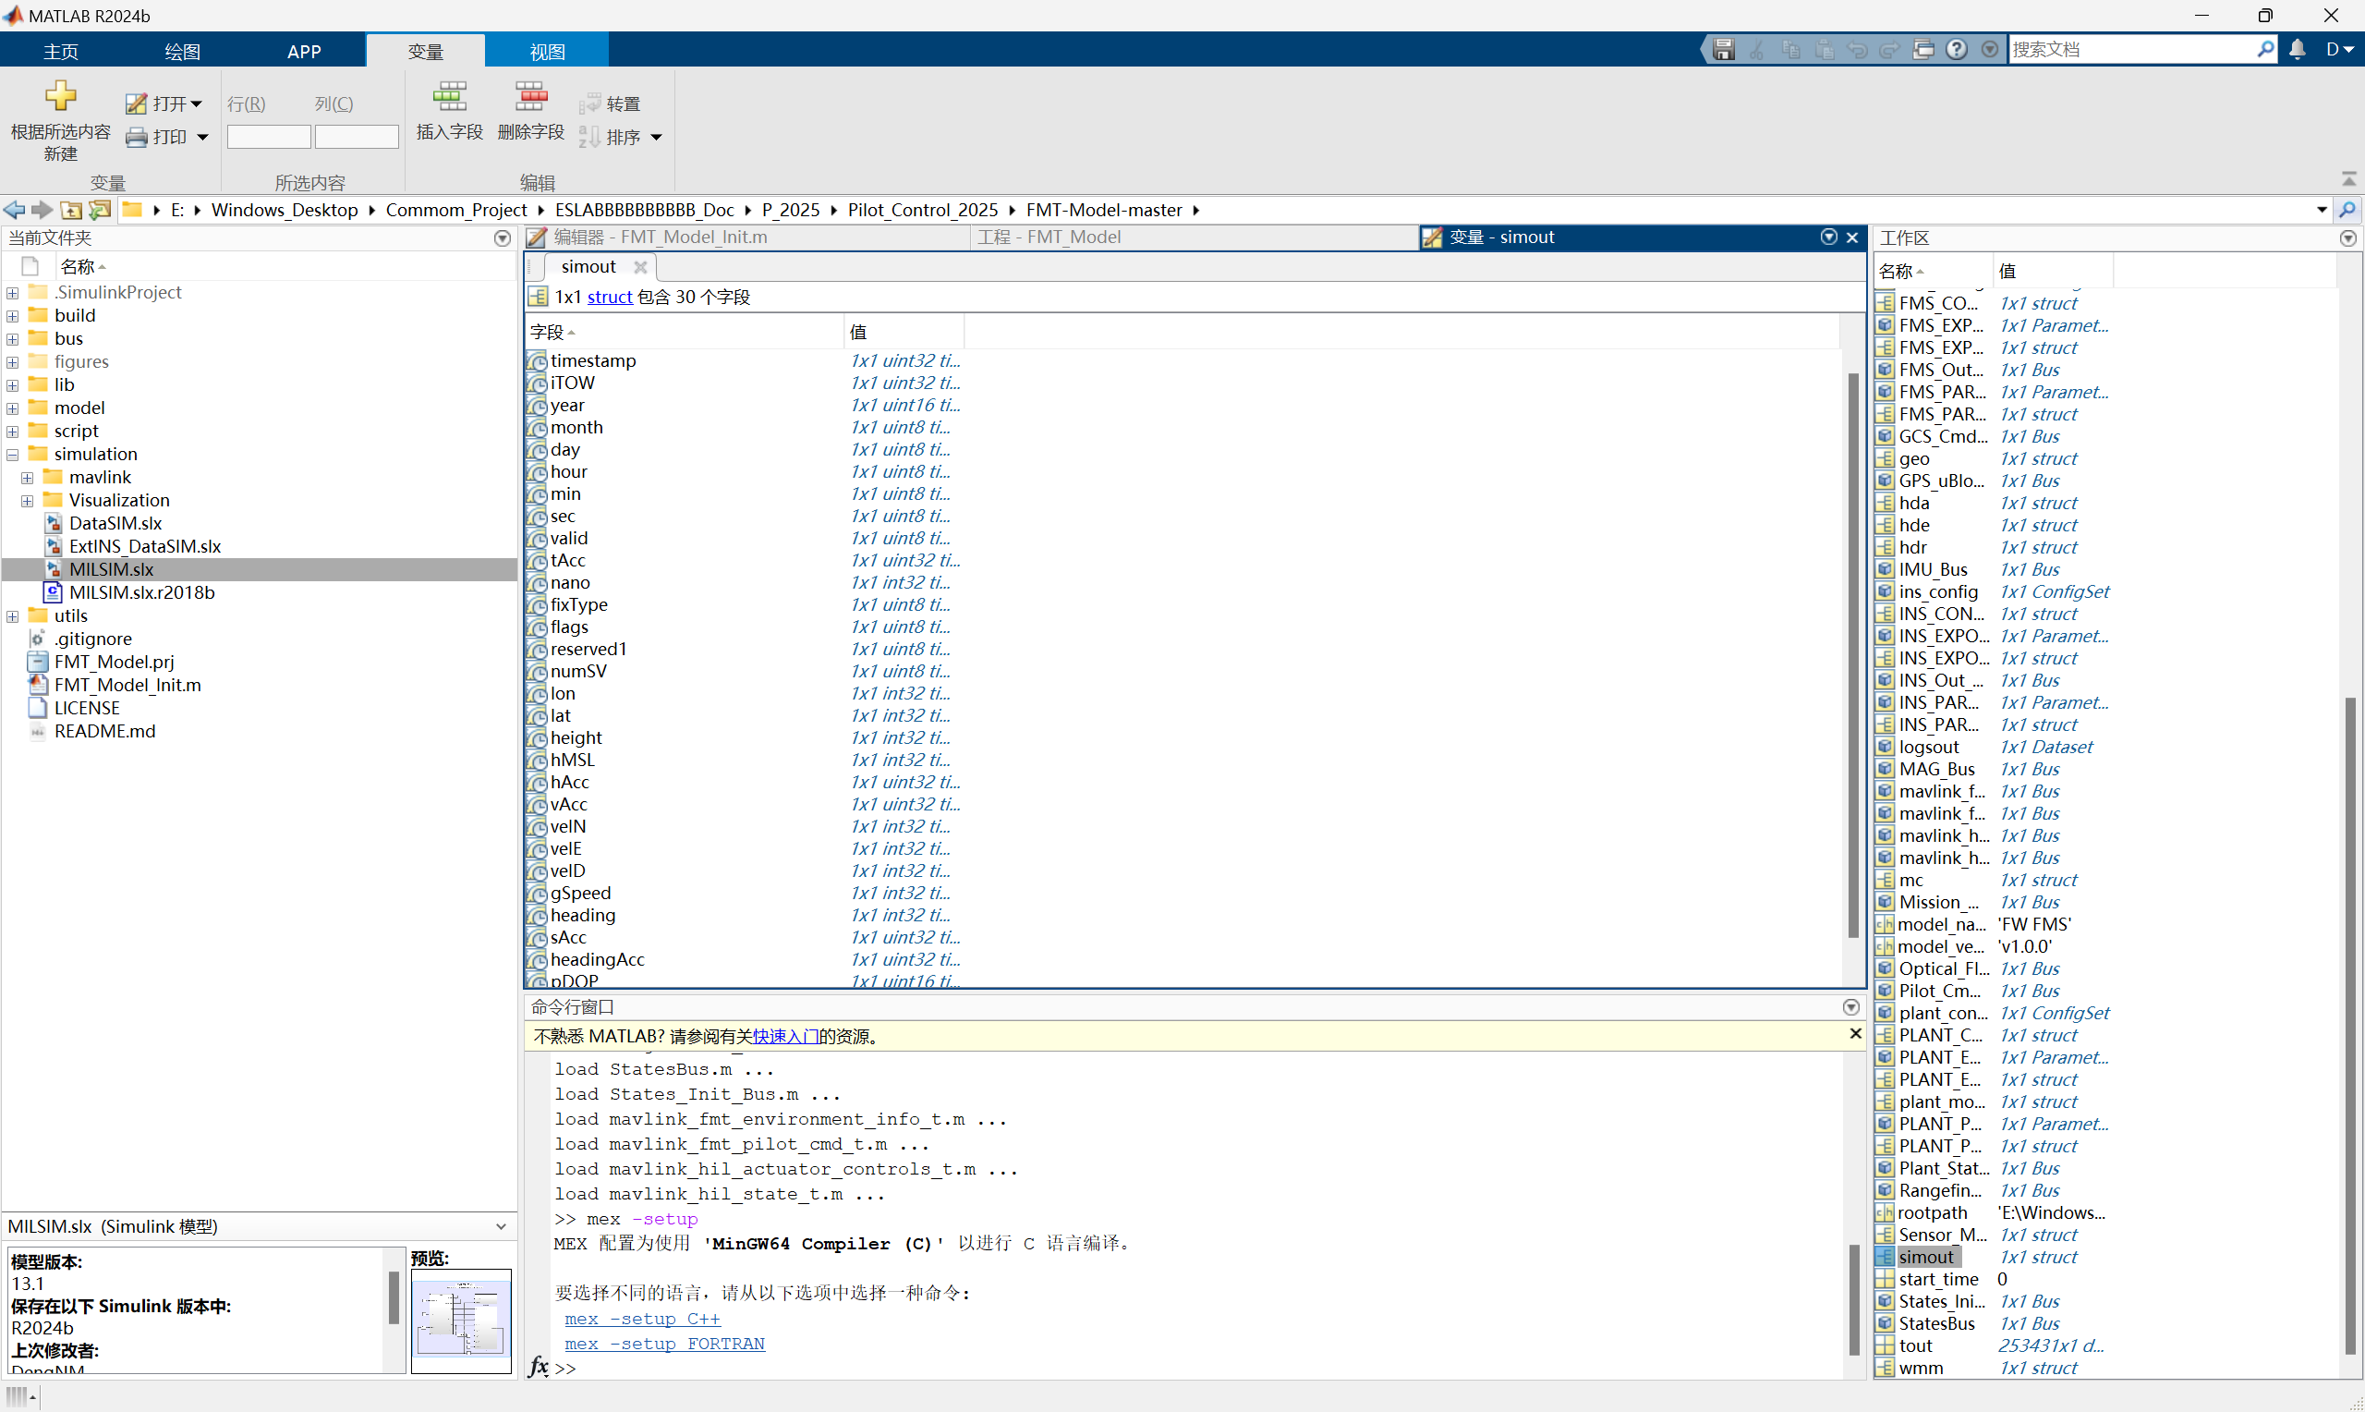
Task: Switch to the View (视图) tab
Action: (548, 52)
